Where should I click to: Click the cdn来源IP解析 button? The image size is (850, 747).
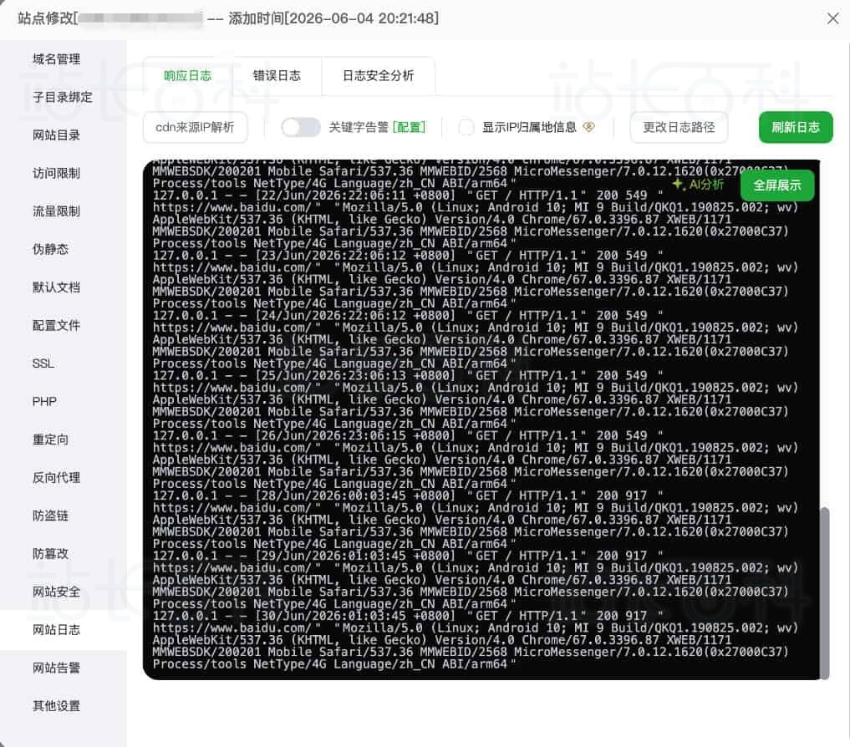195,127
